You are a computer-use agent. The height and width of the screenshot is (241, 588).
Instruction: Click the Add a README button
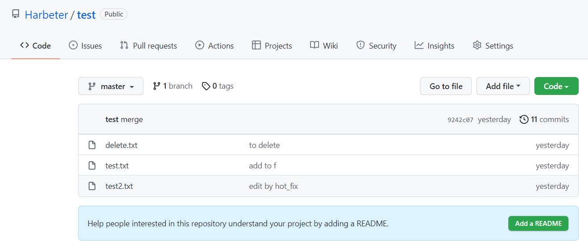(x=538, y=224)
